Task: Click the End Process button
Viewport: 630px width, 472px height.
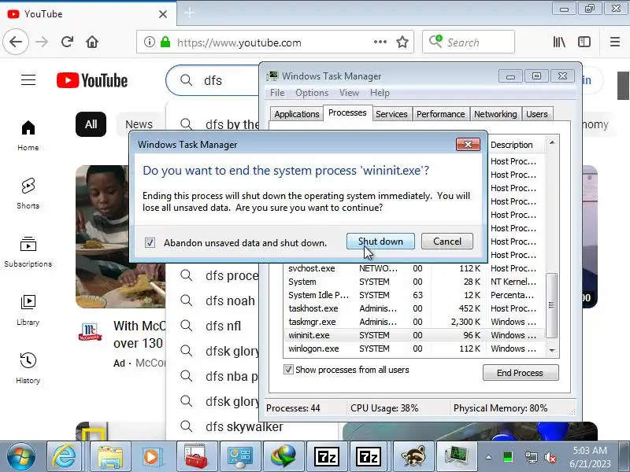Action: [521, 373]
